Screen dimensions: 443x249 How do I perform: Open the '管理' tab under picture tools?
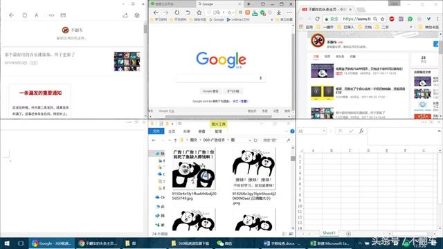pyautogui.click(x=219, y=131)
